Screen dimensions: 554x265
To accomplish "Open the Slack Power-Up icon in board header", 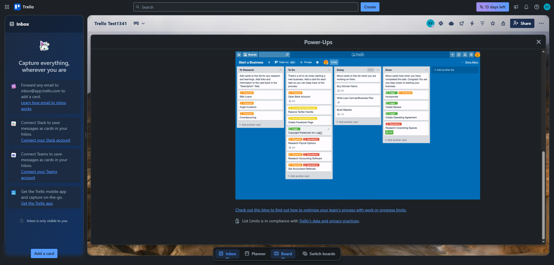I will pos(441,23).
